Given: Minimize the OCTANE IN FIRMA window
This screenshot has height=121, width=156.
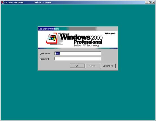Looking at the screenshot, I should click(x=146, y=3).
